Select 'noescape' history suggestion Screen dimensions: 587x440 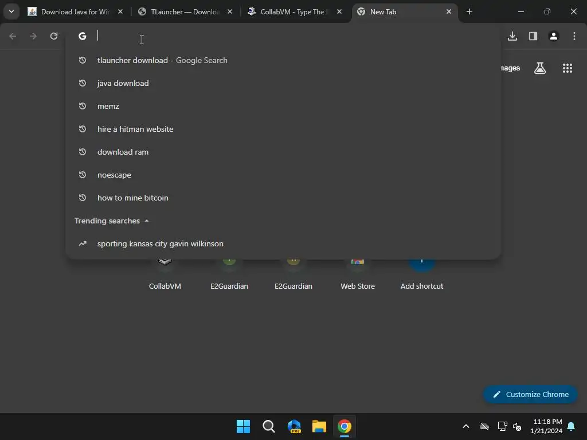(283, 175)
